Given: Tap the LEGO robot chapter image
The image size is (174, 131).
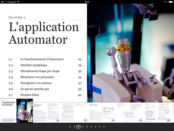Looking at the screenshot, I should click(x=130, y=53).
